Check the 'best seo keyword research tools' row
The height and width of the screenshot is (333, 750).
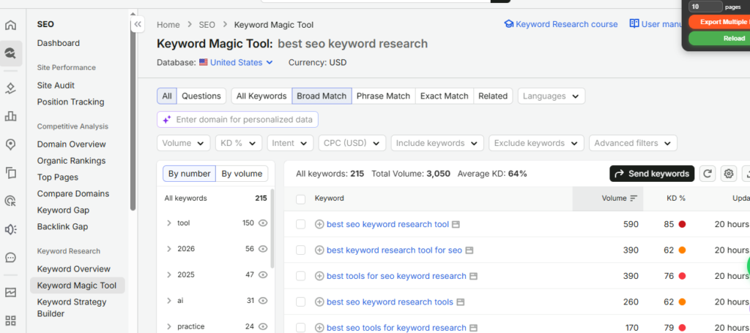coord(300,302)
